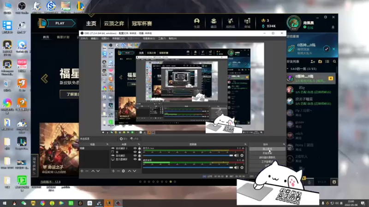The height and width of the screenshot is (207, 369).
Task: Hide the 窗 source with its eye icon
Action: pos(135,152)
